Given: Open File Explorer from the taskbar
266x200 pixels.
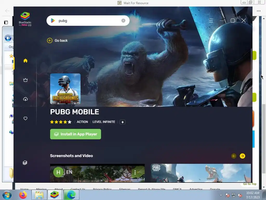Looking at the screenshot, I should [x=39, y=195].
